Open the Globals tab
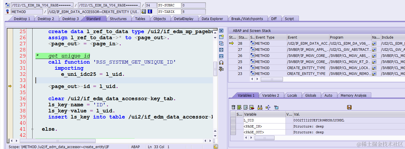Screen dimensions: 405x149 pos(311,95)
